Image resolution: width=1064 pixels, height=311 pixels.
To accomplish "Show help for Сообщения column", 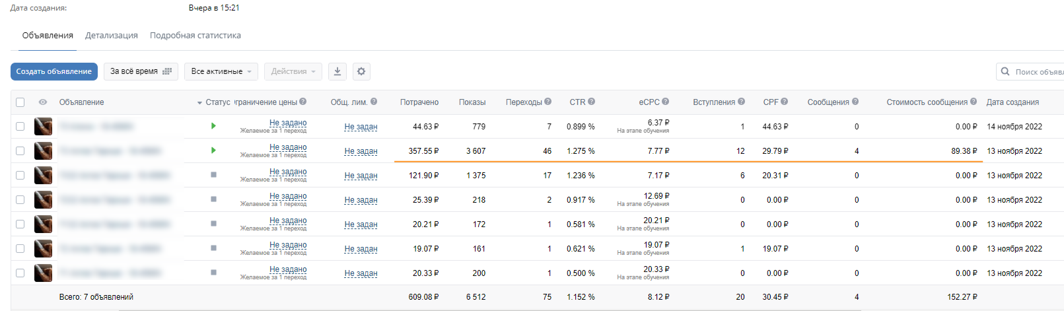I will pyautogui.click(x=855, y=102).
